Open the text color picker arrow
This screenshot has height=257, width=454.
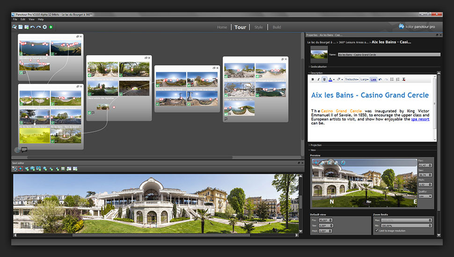(334, 80)
